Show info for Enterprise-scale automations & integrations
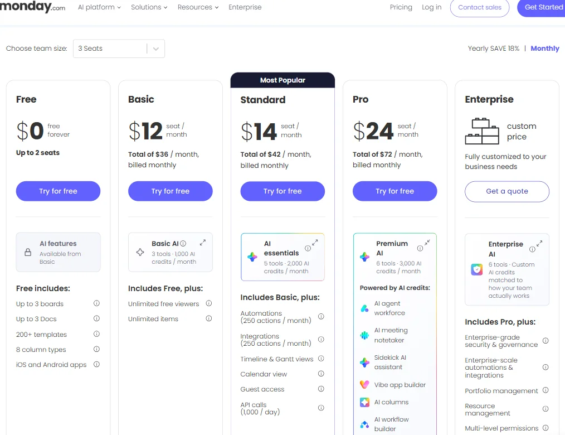 click(x=545, y=367)
